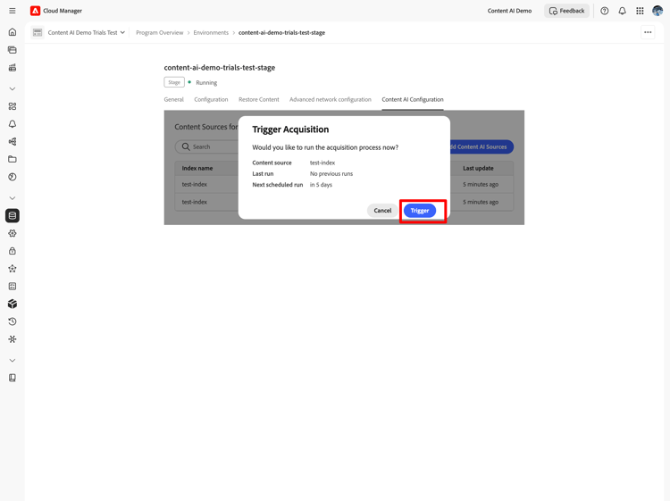The image size is (670, 501).
Task: Open the gear icon in the sidebar
Action: pos(13,233)
